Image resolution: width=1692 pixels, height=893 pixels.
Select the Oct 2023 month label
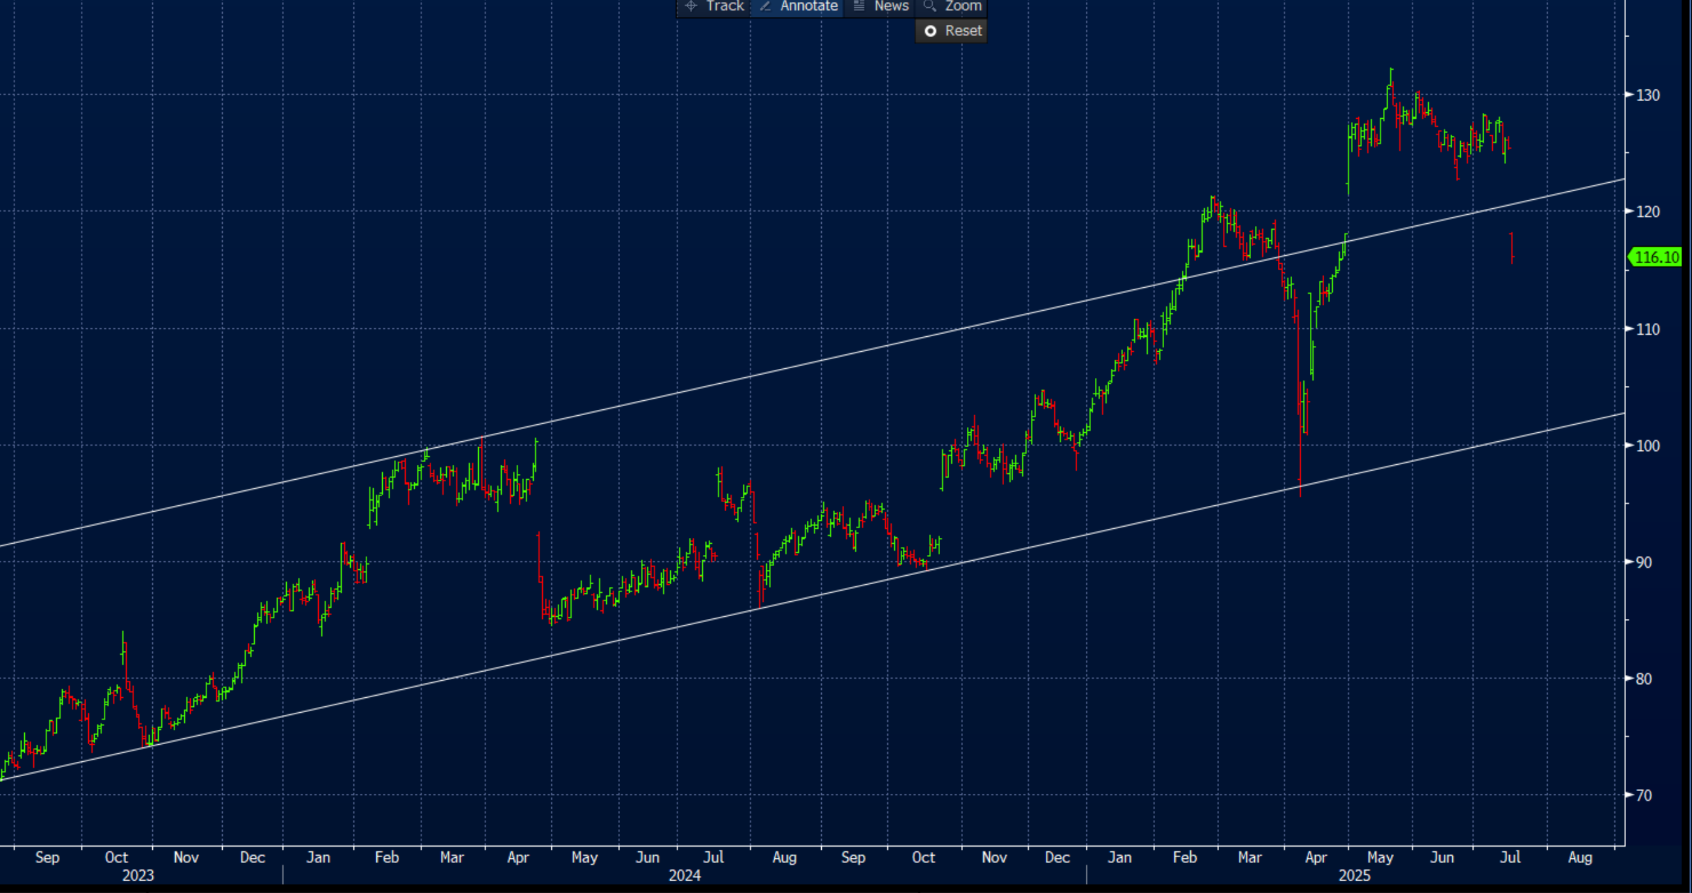pyautogui.click(x=116, y=857)
